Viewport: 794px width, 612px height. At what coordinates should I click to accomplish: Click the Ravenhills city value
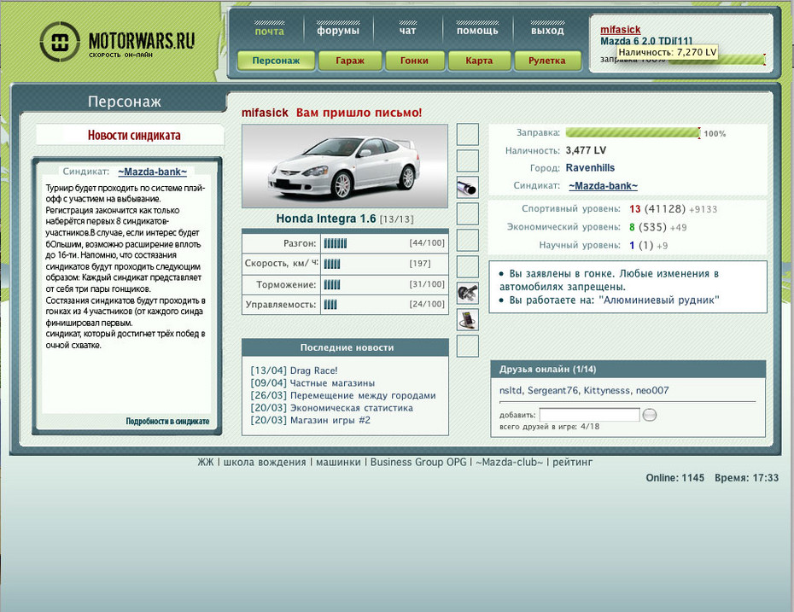(x=590, y=167)
